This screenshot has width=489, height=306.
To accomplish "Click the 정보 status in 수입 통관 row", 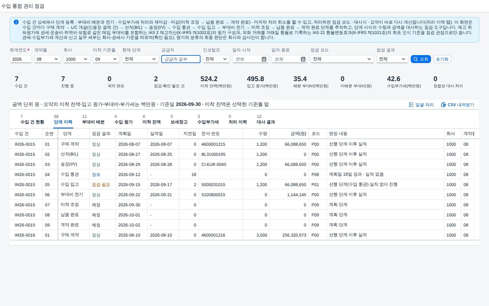I will (x=96, y=174).
